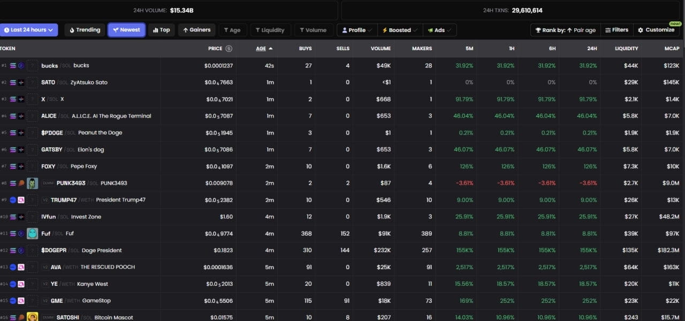Sort by the BUYS column

click(305, 49)
